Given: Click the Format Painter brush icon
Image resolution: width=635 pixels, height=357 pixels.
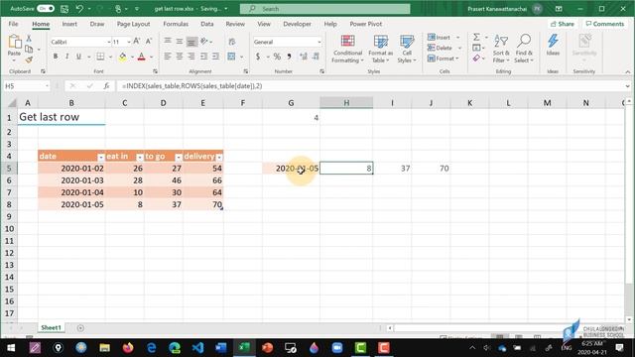Looking at the screenshot, I should (29, 59).
